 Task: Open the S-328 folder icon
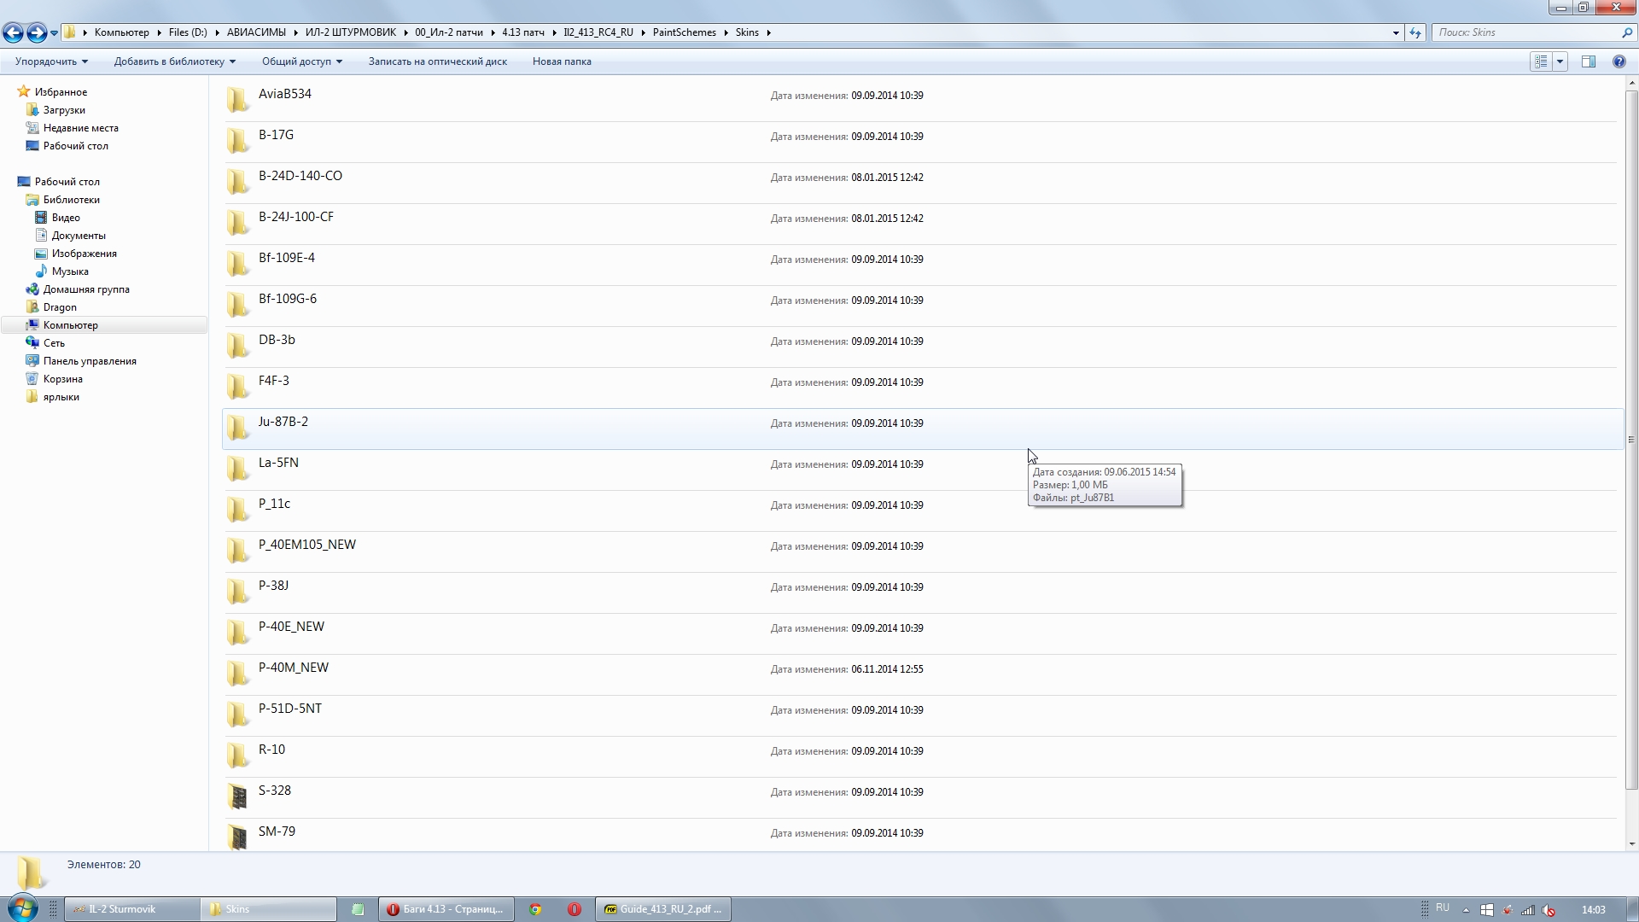238,797
